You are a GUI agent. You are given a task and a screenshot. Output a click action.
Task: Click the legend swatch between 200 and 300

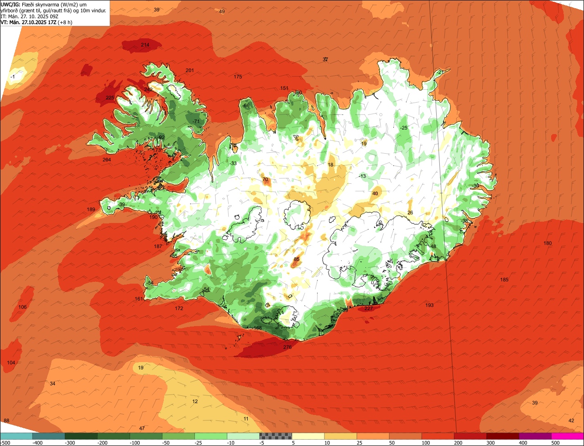pos(470,436)
